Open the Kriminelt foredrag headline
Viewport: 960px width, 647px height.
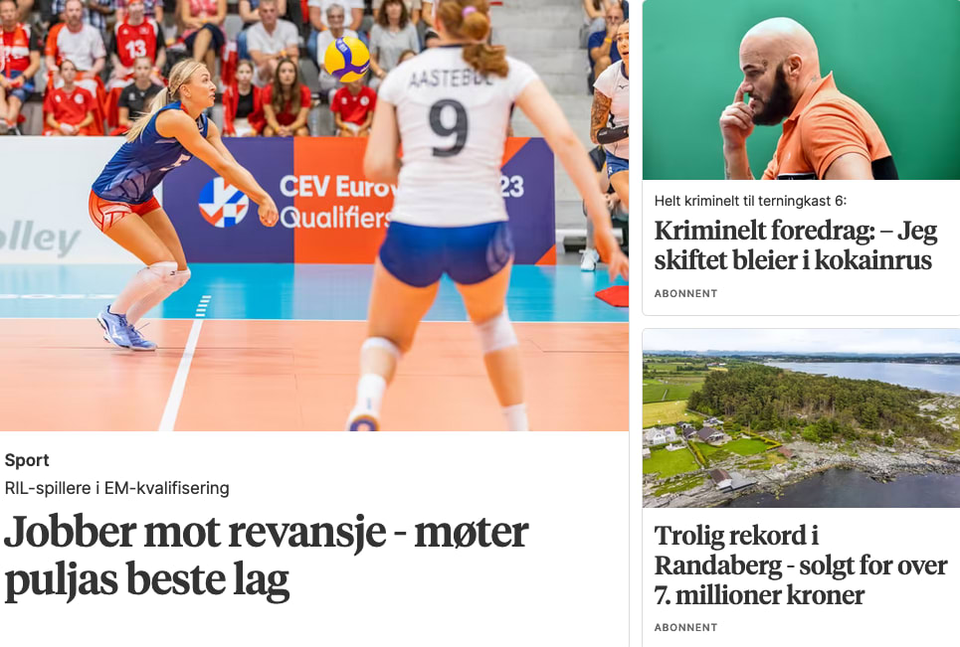tap(795, 245)
